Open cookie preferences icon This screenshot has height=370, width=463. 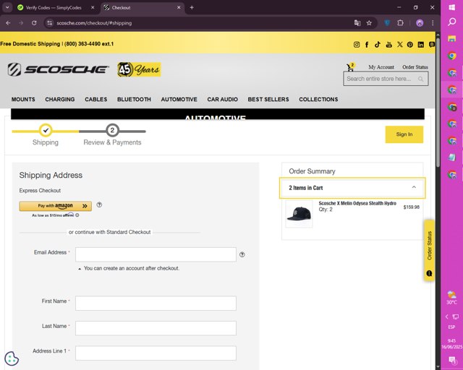12,358
